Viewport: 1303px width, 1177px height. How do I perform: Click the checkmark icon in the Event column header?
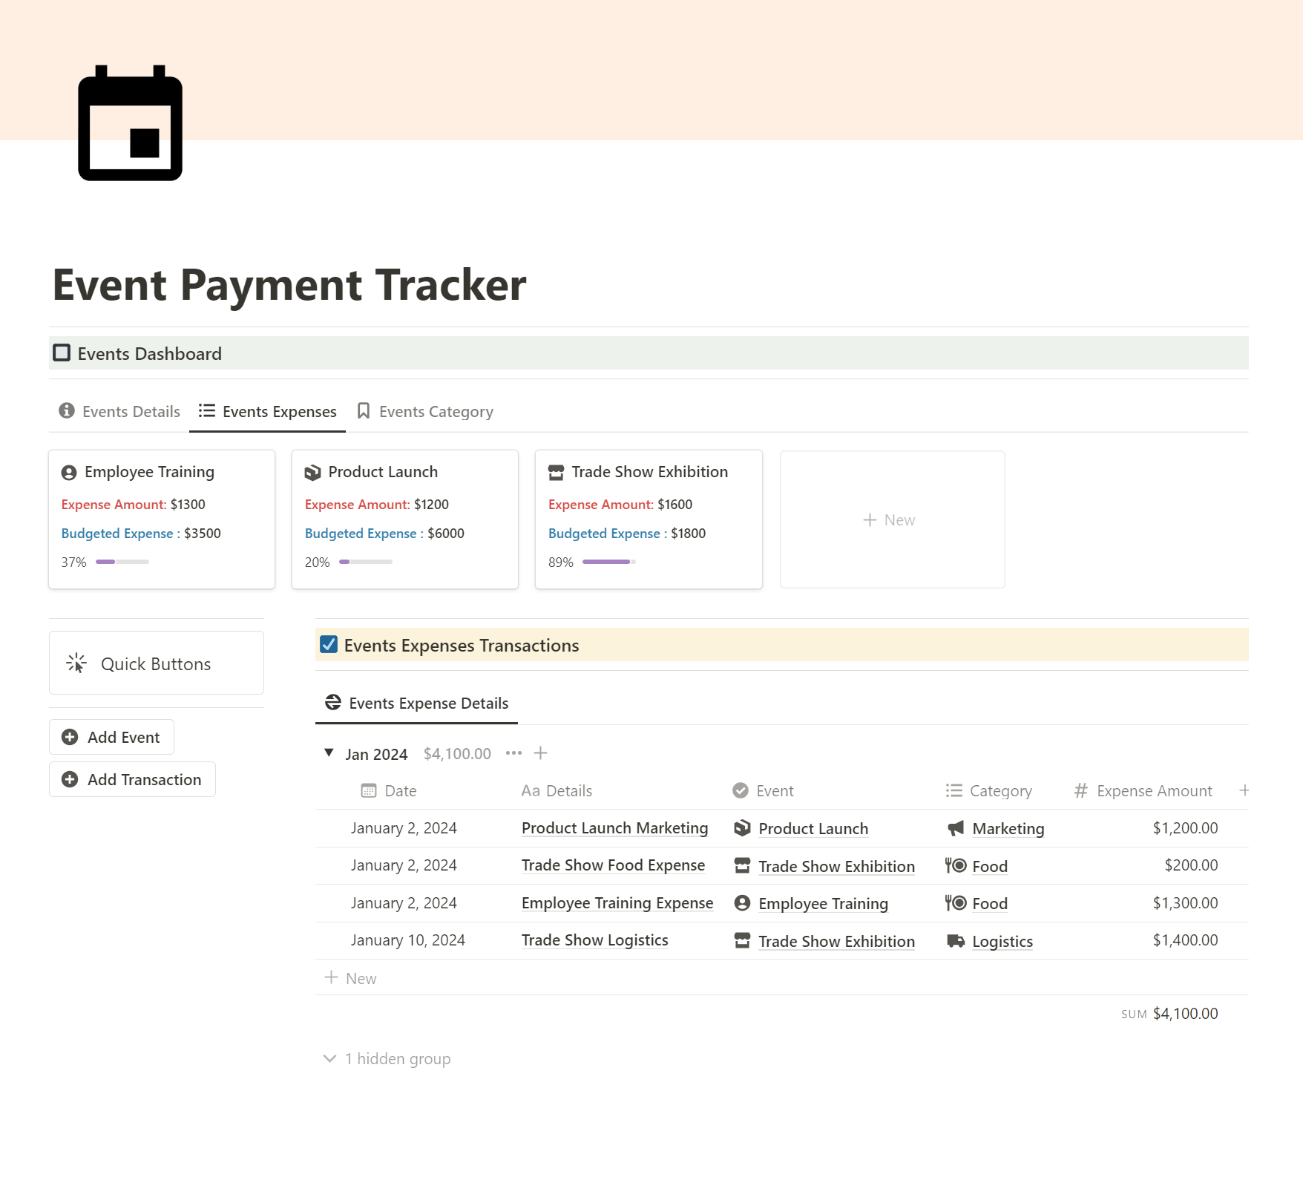pos(740,790)
